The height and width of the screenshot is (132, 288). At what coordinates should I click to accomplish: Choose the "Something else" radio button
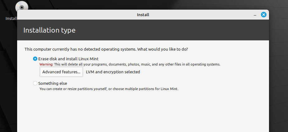pos(35,84)
